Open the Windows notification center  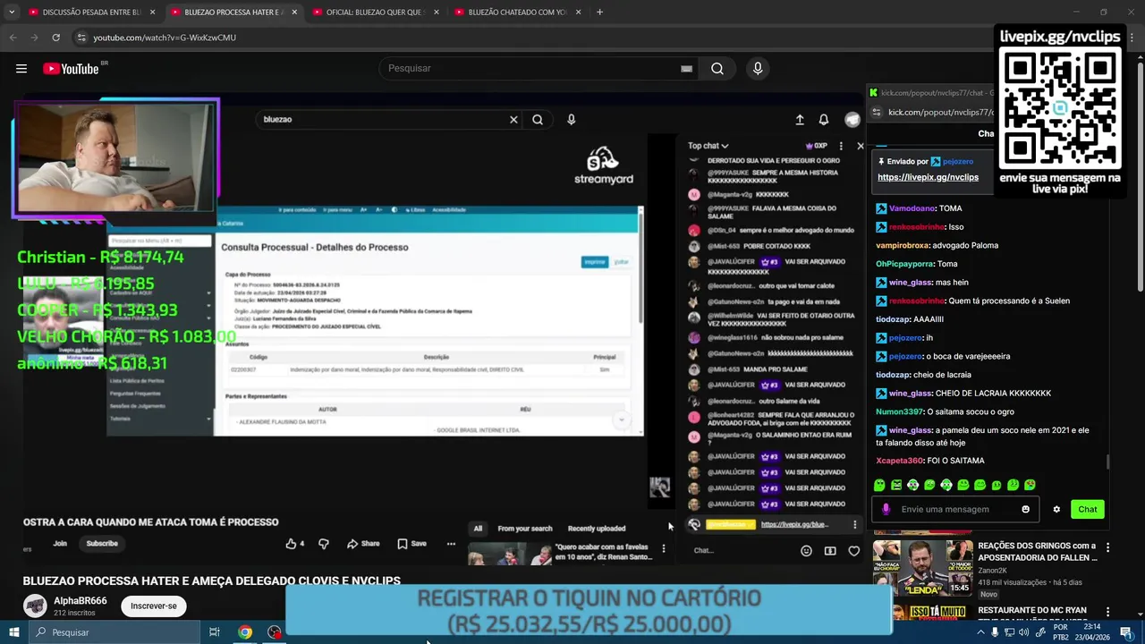[1126, 632]
